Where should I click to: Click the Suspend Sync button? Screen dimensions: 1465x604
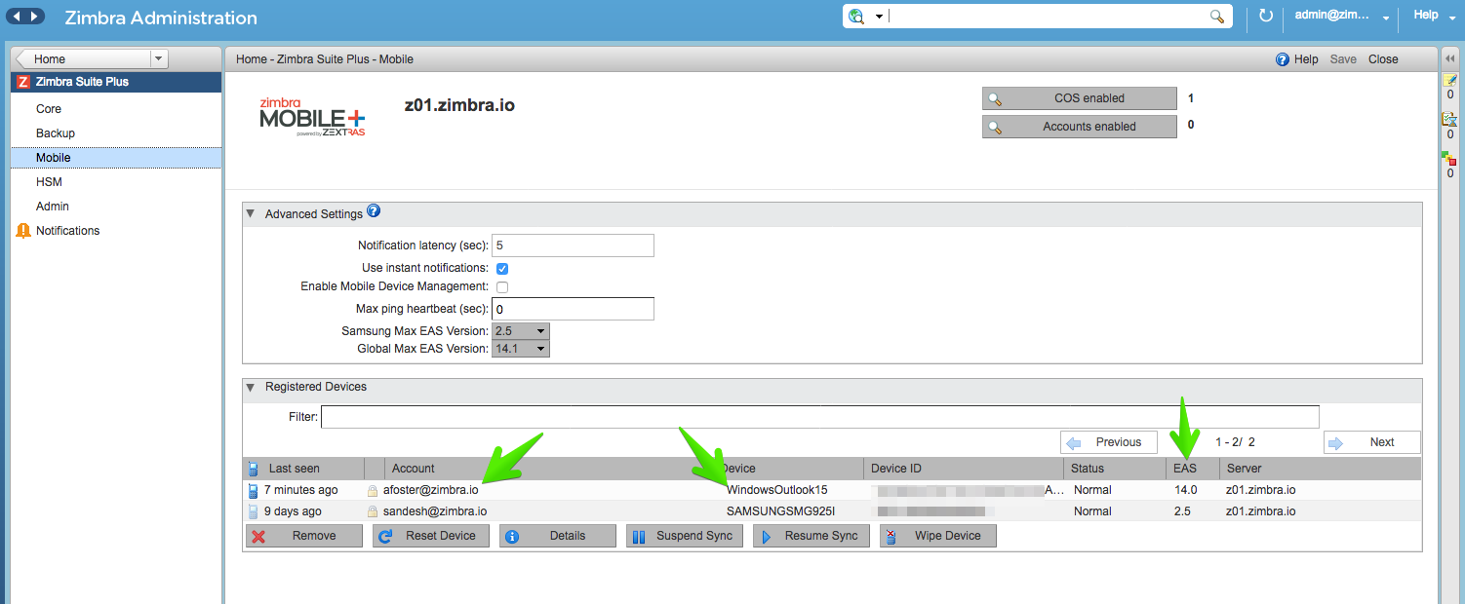click(685, 536)
